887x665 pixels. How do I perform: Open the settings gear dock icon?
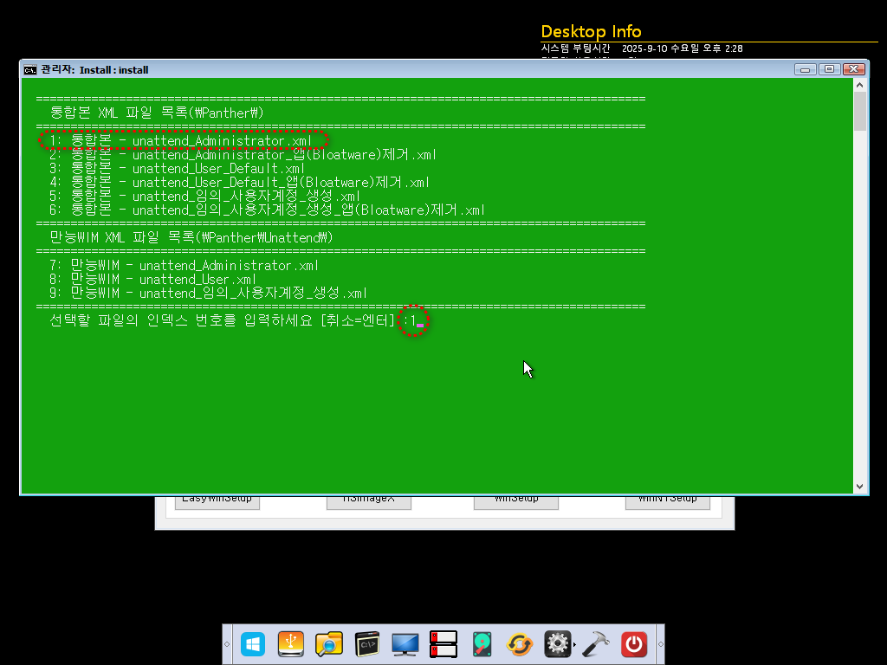[557, 644]
